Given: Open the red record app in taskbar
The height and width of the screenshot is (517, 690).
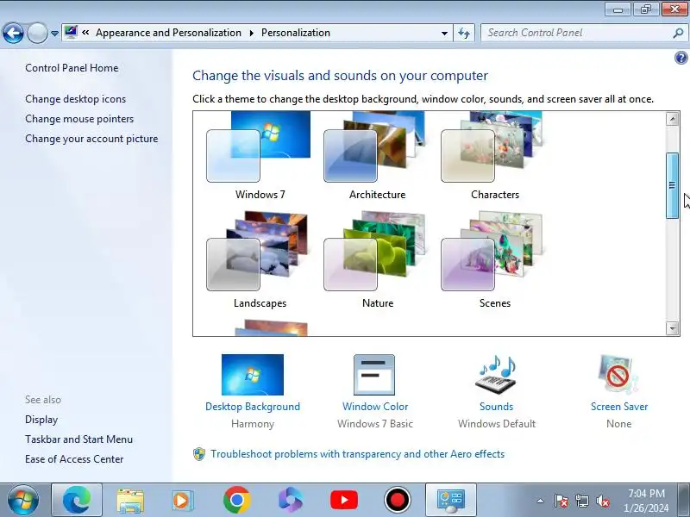Looking at the screenshot, I should click(398, 500).
